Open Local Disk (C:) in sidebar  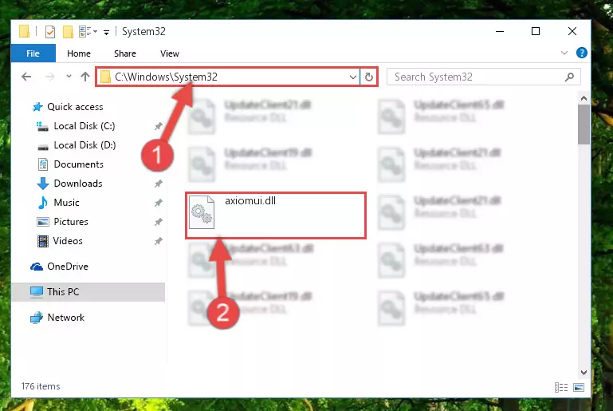pos(84,126)
